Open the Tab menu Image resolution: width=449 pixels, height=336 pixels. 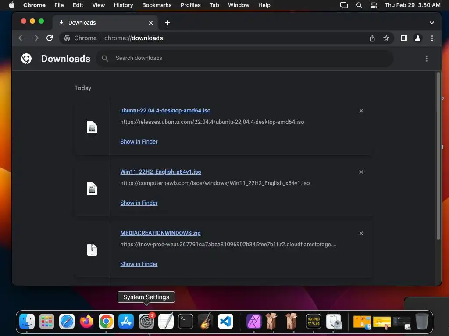pos(214,5)
